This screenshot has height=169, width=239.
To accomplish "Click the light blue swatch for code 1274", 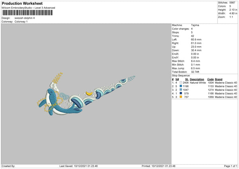I will click(x=181, y=90).
